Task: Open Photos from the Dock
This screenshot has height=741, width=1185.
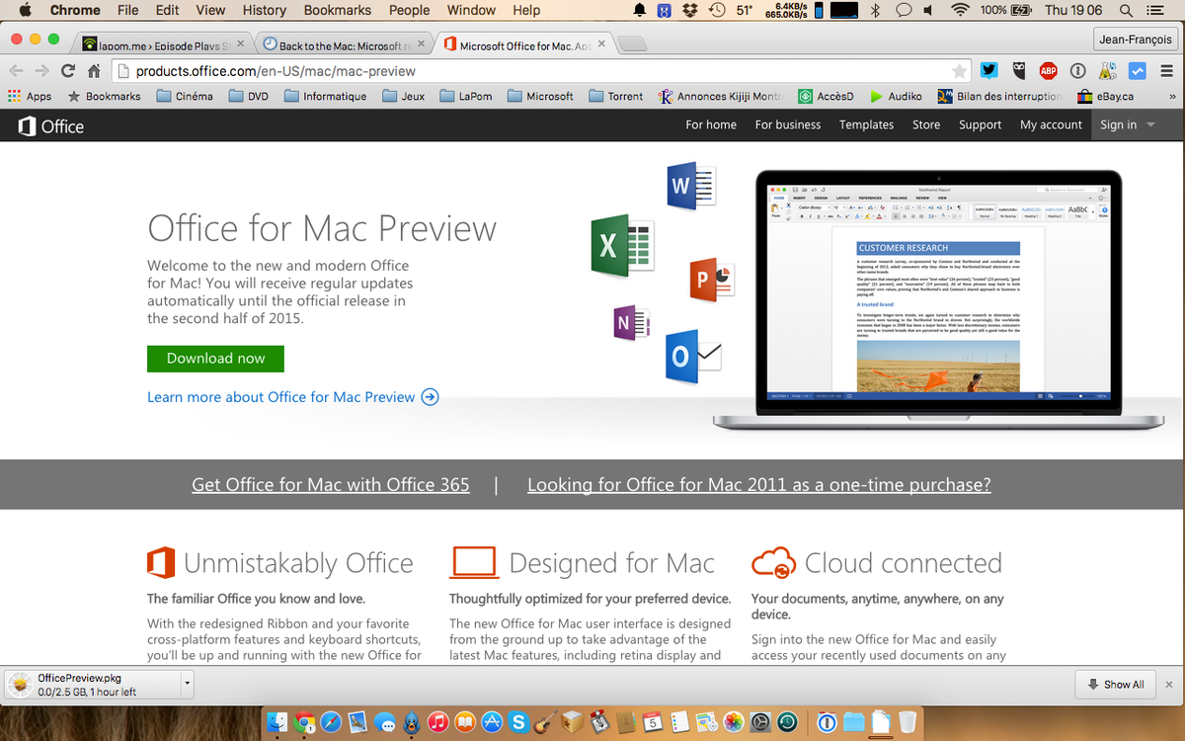Action: 734,722
